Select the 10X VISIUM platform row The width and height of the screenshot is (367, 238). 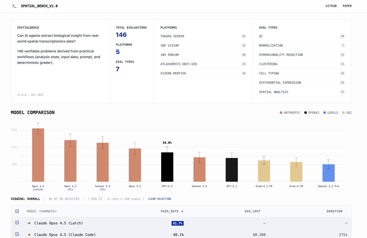tap(204, 46)
